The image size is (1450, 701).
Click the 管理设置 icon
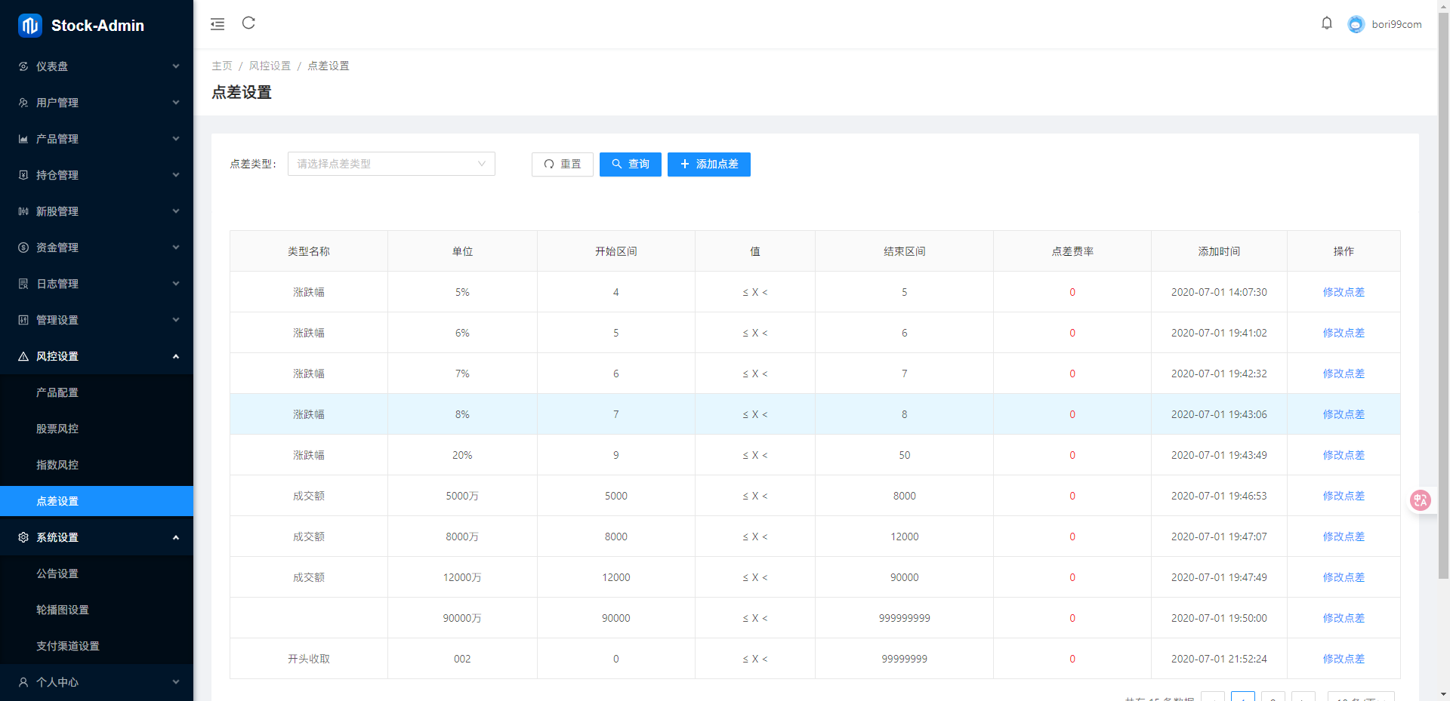tap(23, 320)
